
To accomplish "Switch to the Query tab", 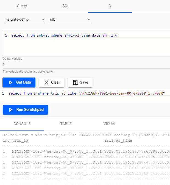I will [x=22, y=6].
